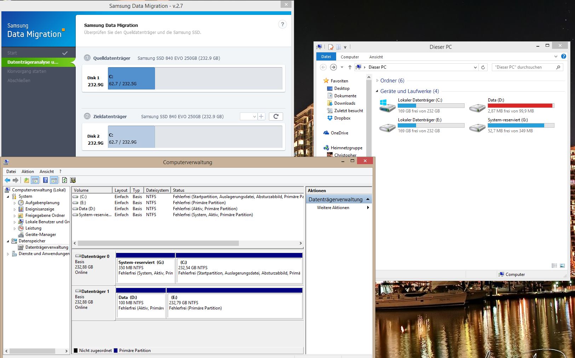Toggle console tree pane in Computerverwaltung toolbar
The height and width of the screenshot is (358, 575).
[x=35, y=180]
